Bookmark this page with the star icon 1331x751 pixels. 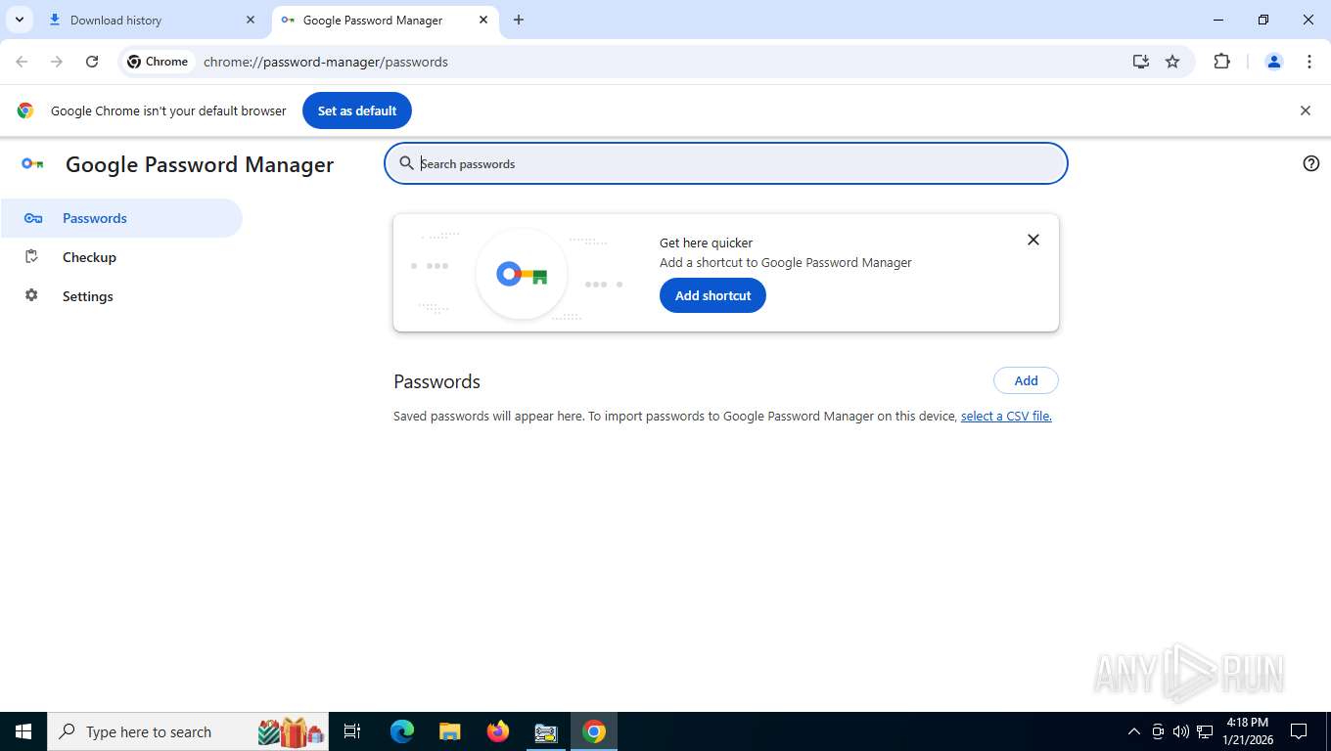pyautogui.click(x=1172, y=62)
